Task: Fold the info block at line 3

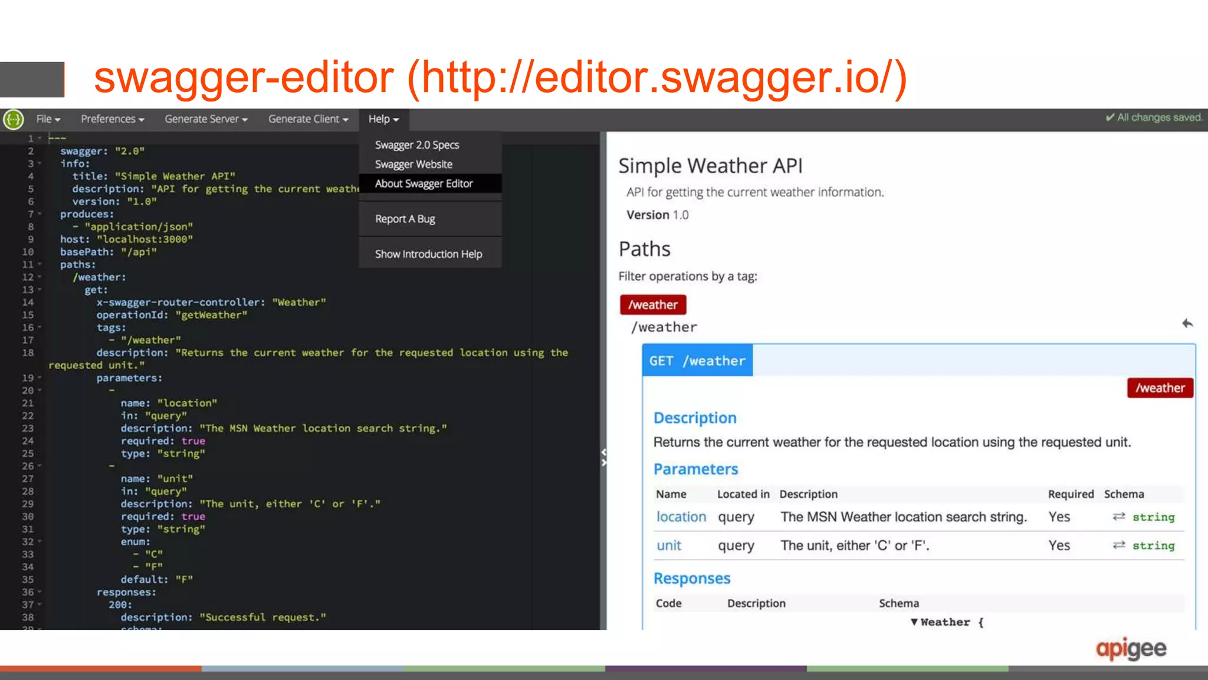Action: [x=40, y=164]
